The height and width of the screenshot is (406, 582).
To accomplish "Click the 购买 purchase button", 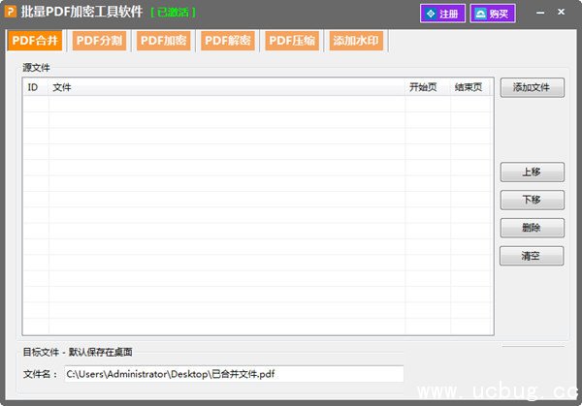I will pos(493,14).
